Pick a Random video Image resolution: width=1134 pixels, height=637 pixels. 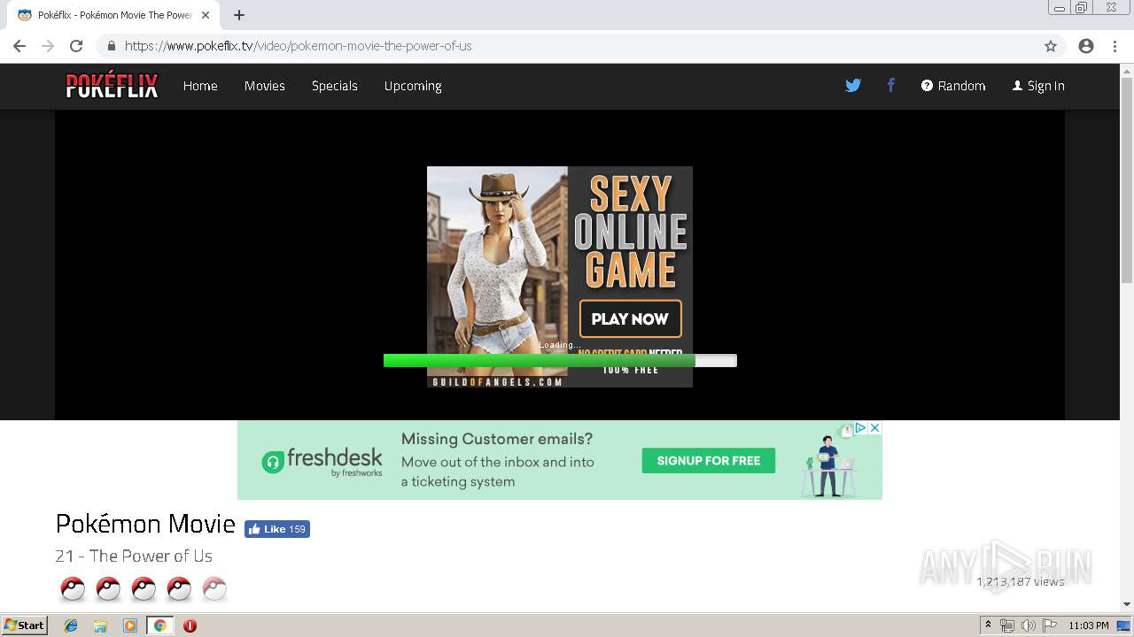point(953,86)
